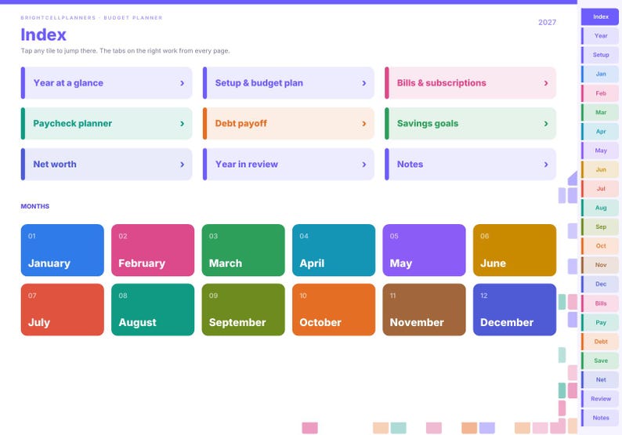The width and height of the screenshot is (622, 435).
Task: Click the chevron on Paycheck planner tile
Action: click(x=182, y=123)
